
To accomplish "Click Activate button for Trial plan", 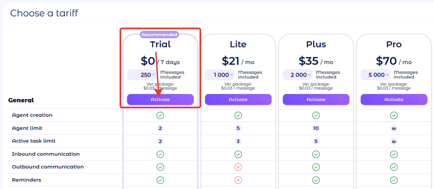I will [160, 100].
